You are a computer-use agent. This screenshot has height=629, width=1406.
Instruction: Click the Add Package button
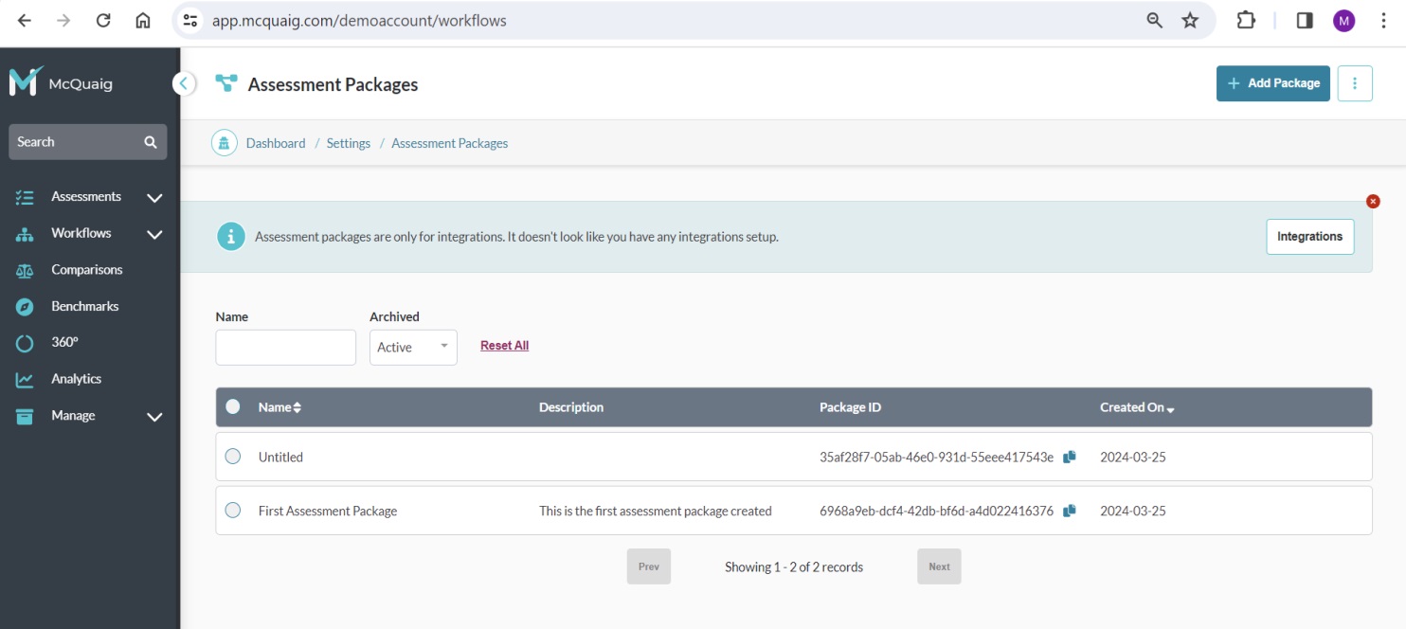(x=1273, y=83)
